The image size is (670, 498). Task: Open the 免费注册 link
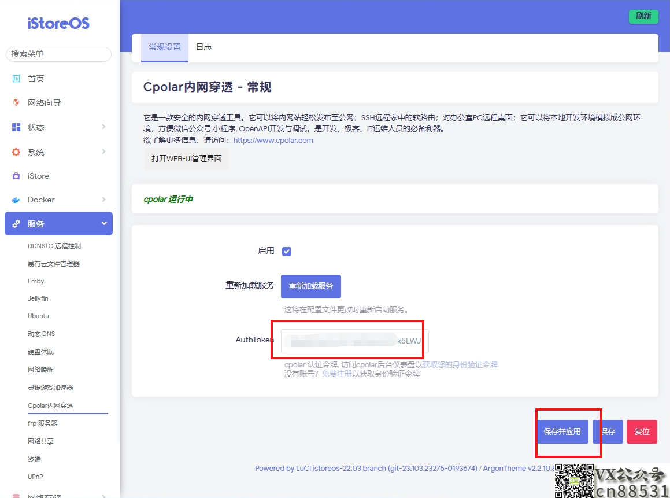click(336, 374)
